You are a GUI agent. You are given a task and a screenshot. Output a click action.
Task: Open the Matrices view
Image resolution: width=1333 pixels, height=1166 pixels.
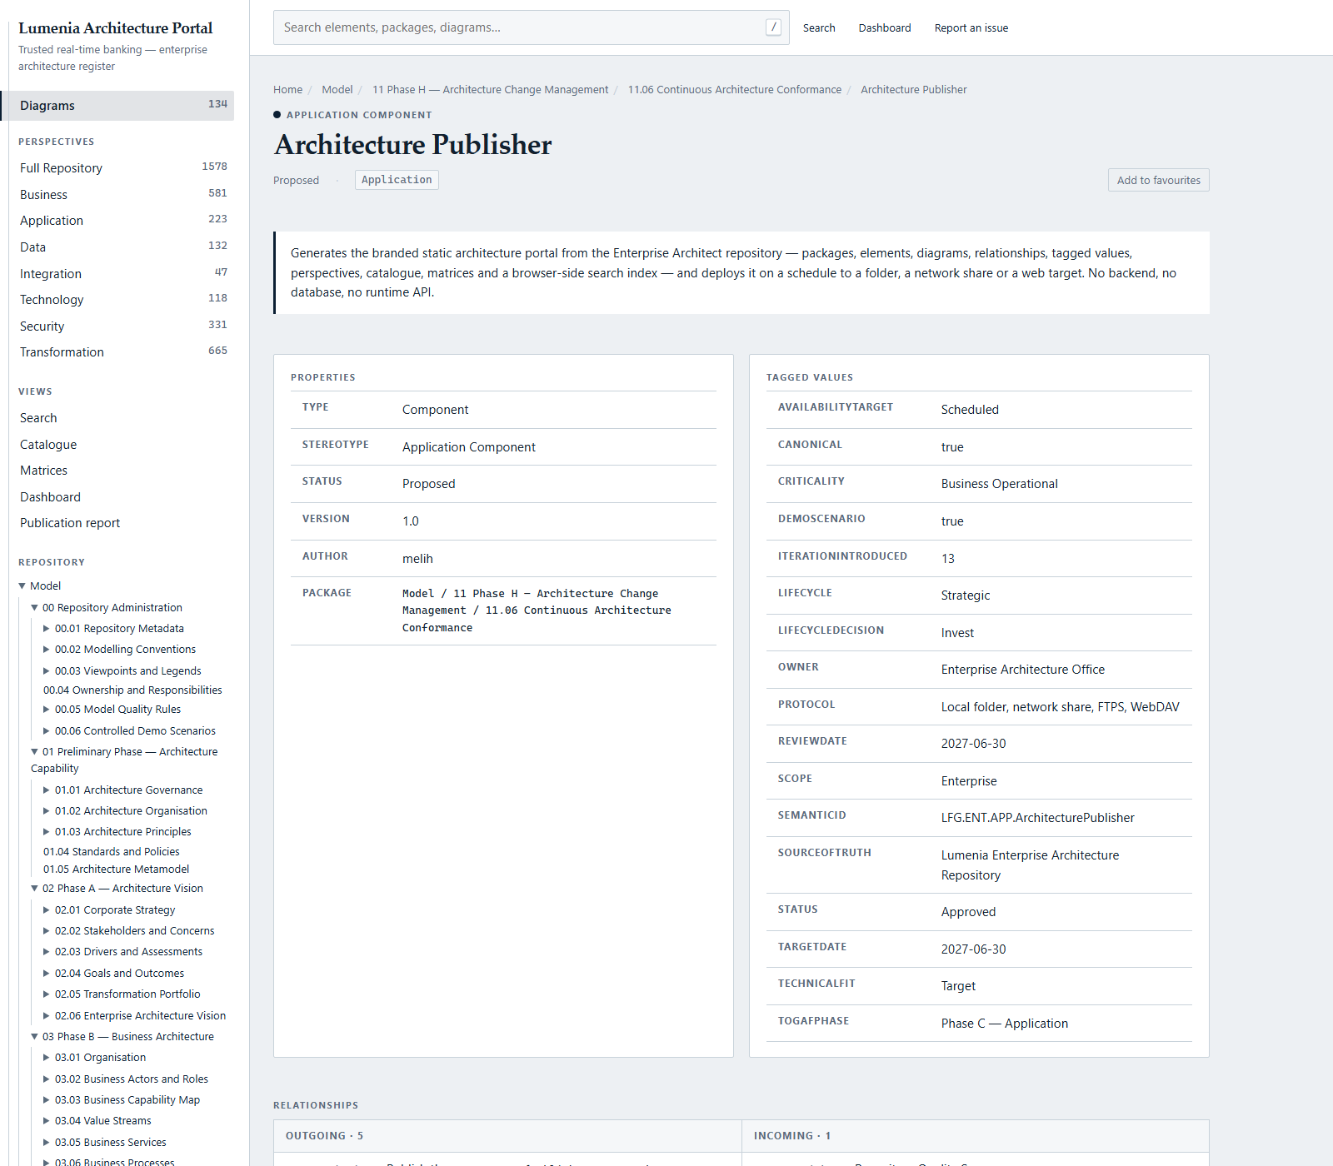coord(43,471)
